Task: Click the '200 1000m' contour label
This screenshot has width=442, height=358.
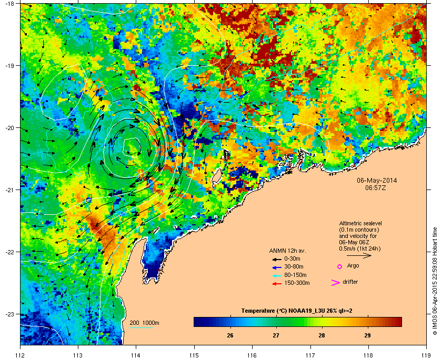Action: coord(144,323)
